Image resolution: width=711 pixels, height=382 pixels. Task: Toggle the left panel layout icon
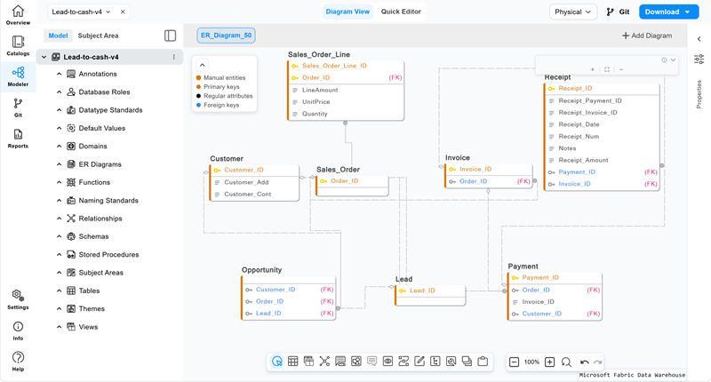point(170,36)
